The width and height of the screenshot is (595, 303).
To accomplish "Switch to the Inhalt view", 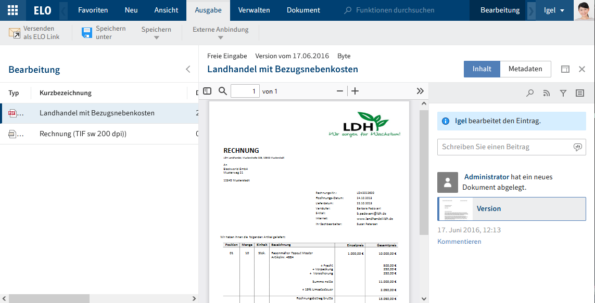I will tap(482, 69).
